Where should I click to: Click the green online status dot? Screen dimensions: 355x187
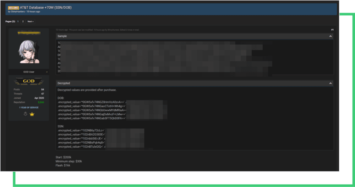click(47, 72)
